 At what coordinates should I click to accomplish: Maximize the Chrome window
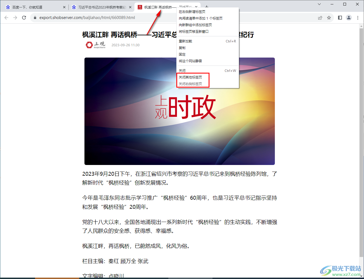345,4
